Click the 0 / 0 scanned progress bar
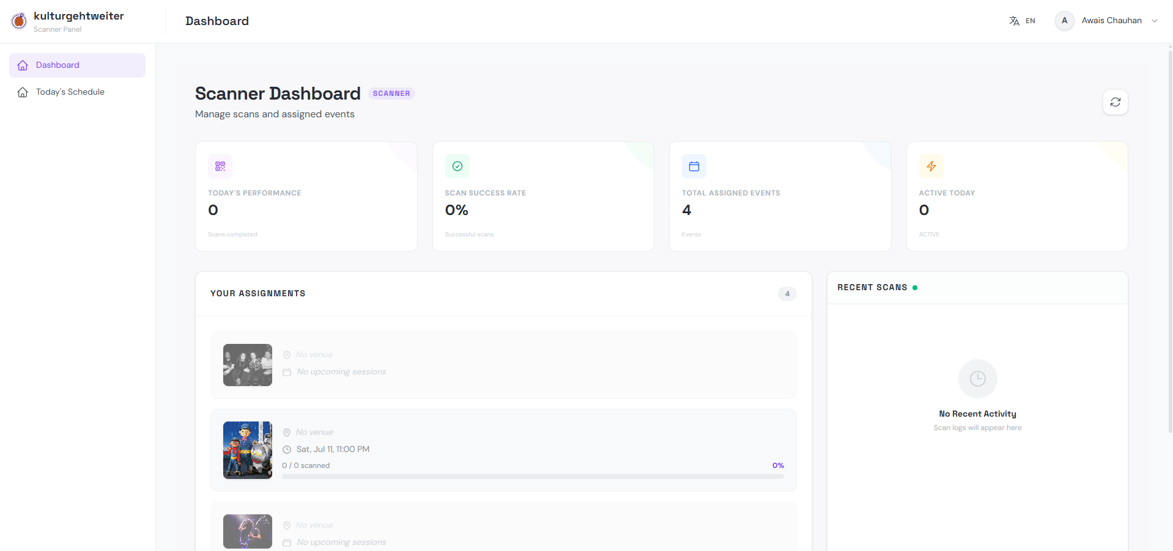Screen dimensions: 1173x551 tap(533, 476)
